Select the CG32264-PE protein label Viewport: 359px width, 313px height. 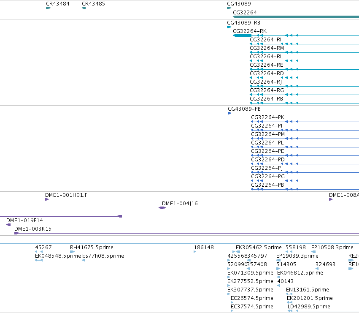click(x=267, y=151)
